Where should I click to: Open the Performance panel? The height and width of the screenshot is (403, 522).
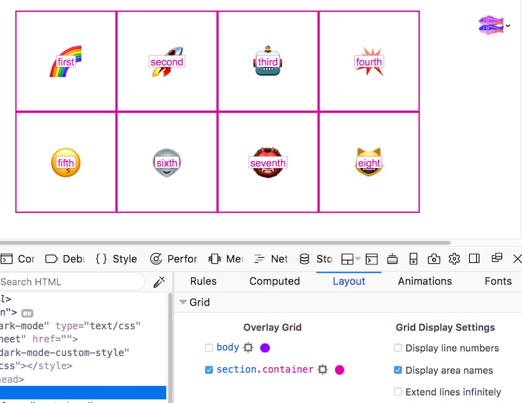click(174, 259)
